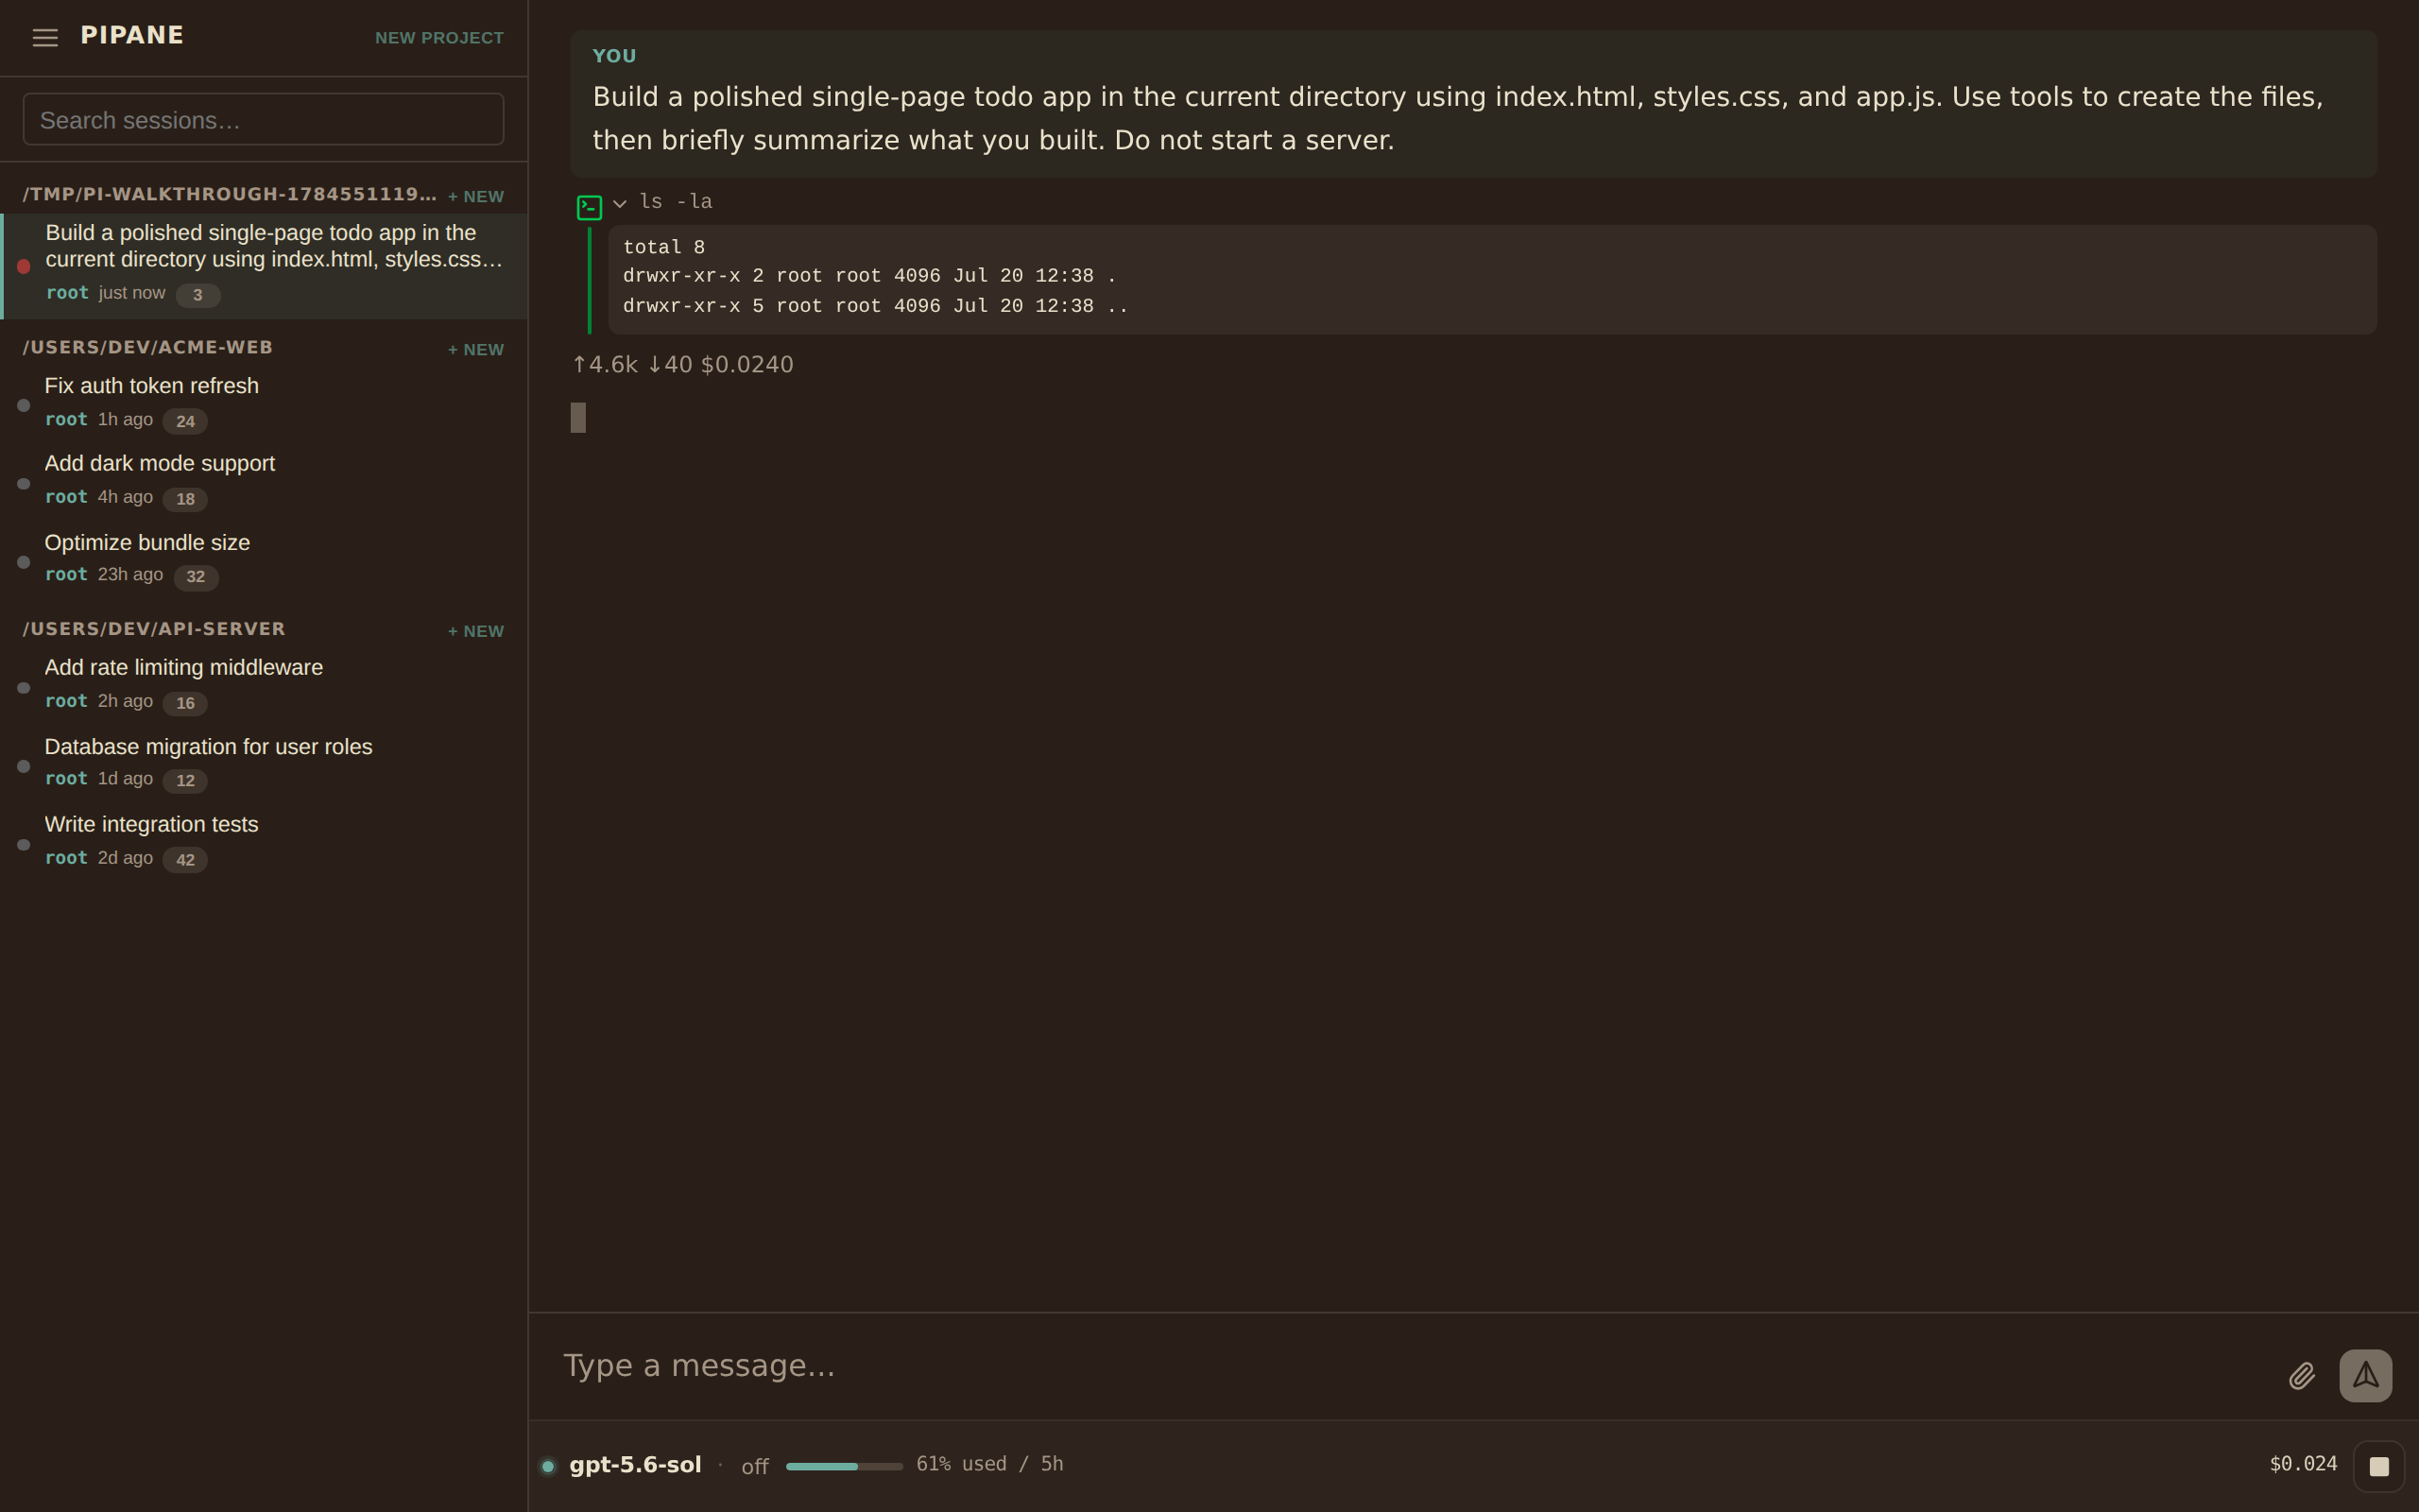This screenshot has width=2419, height=1512.
Task: Click the $0.024 session cost in footer
Action: pos(2303,1464)
